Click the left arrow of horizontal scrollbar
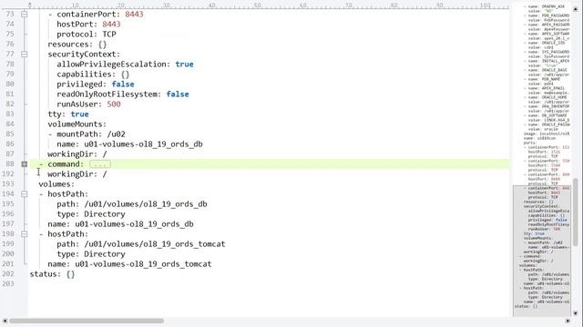Viewport: 583px width, 327px height. tap(5, 321)
